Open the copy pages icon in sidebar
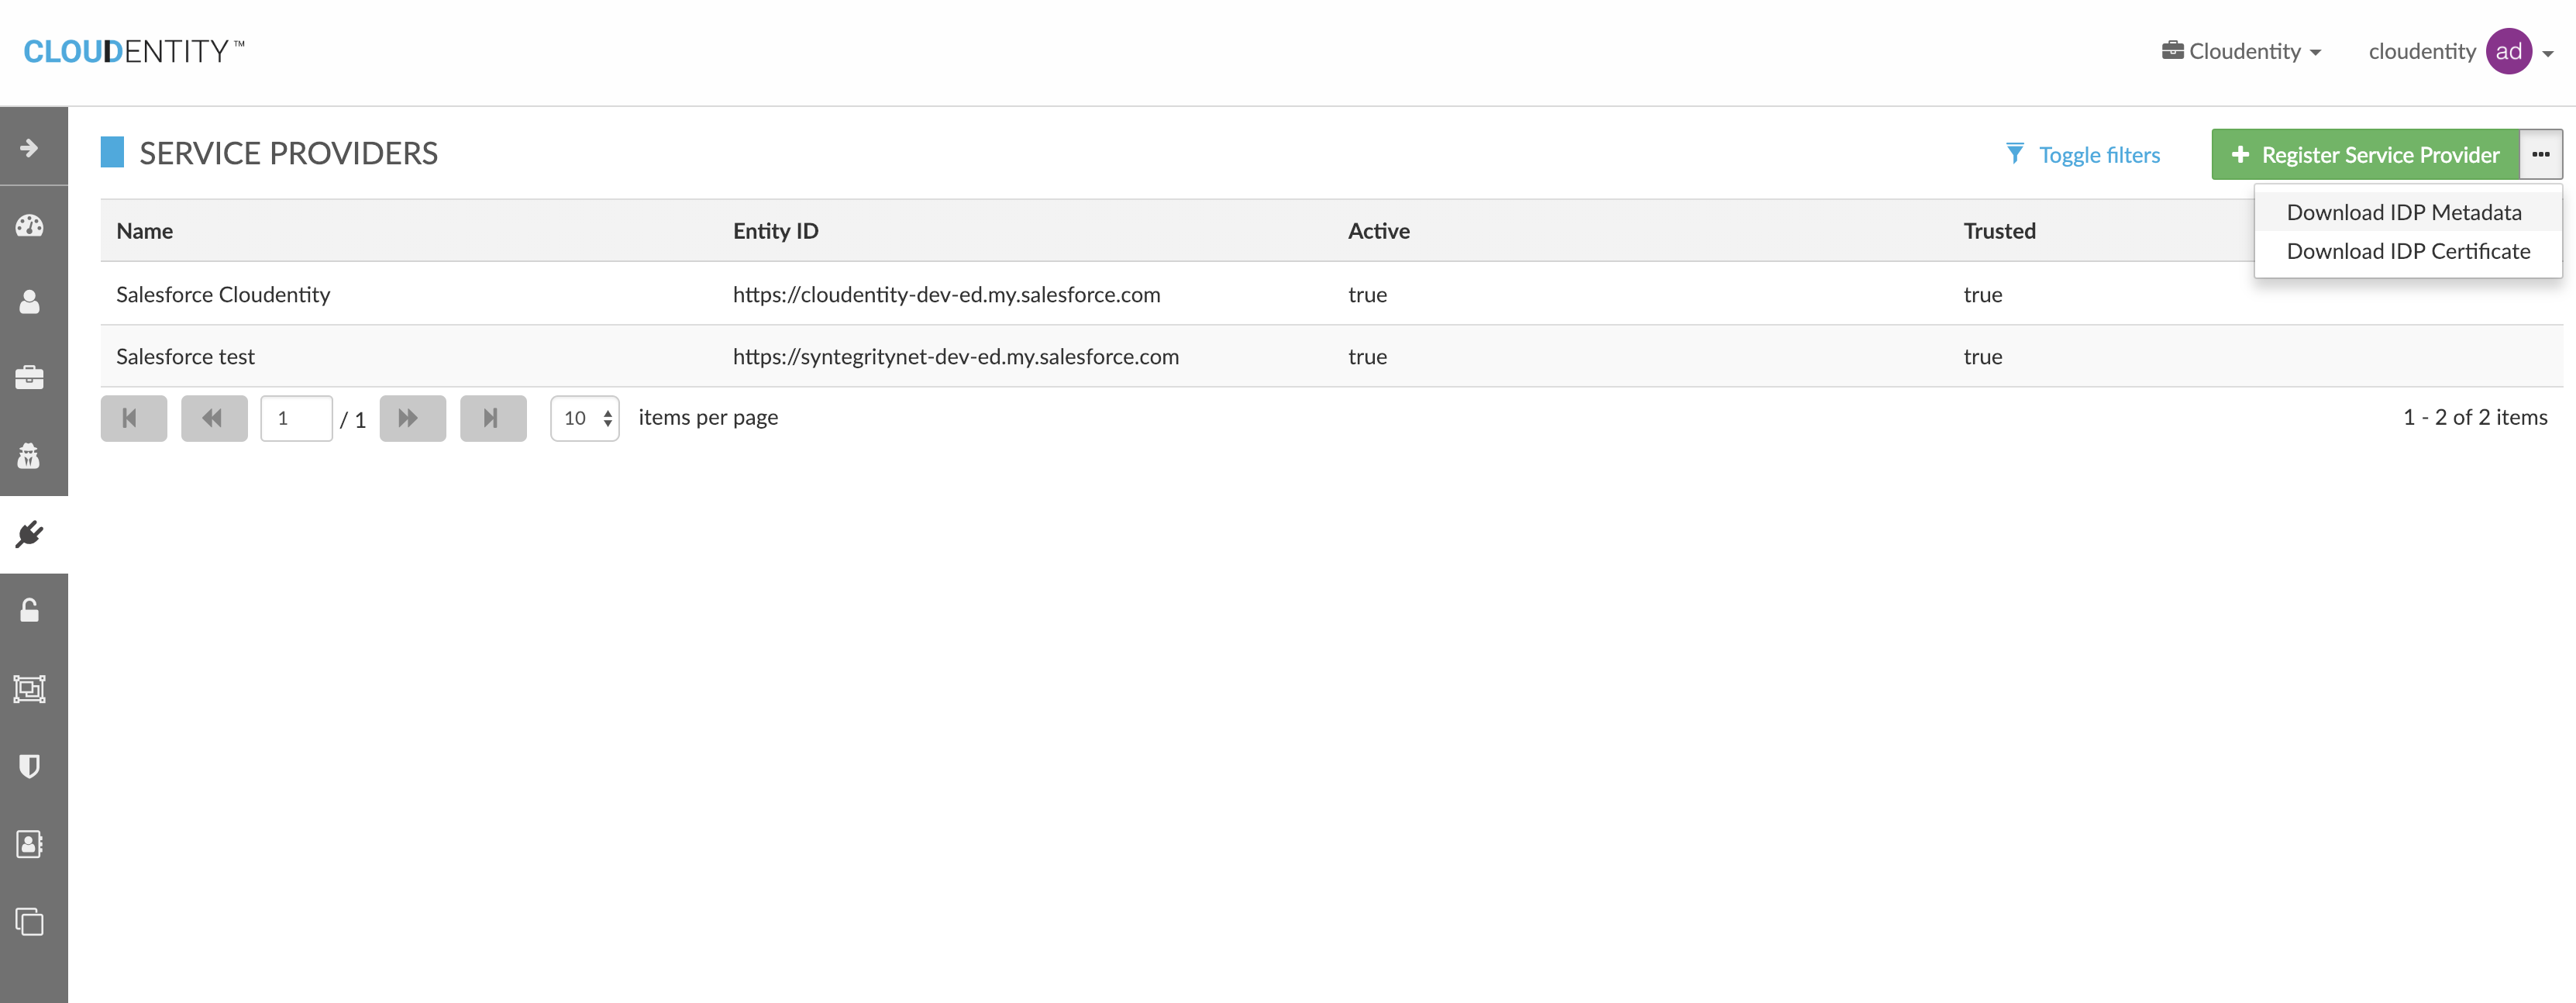The image size is (2576, 1003). (30, 921)
